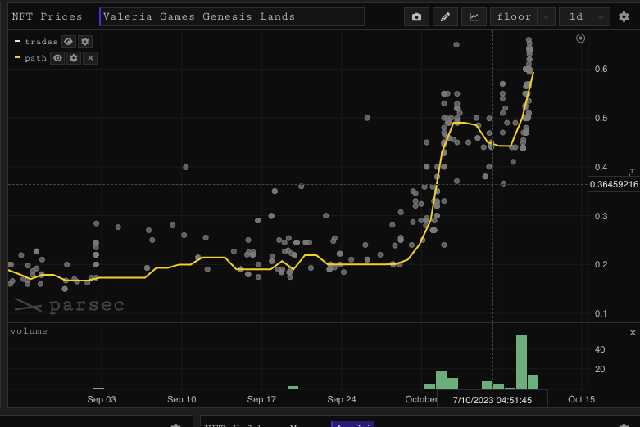The width and height of the screenshot is (640, 427).
Task: Expand the floor dropdown arrow
Action: point(546,17)
